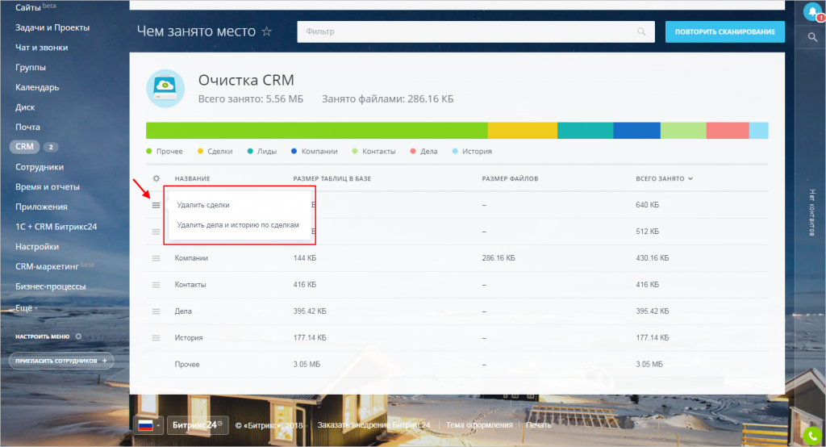Open Тема оформления link in footer
This screenshot has width=826, height=447.
pyautogui.click(x=479, y=425)
